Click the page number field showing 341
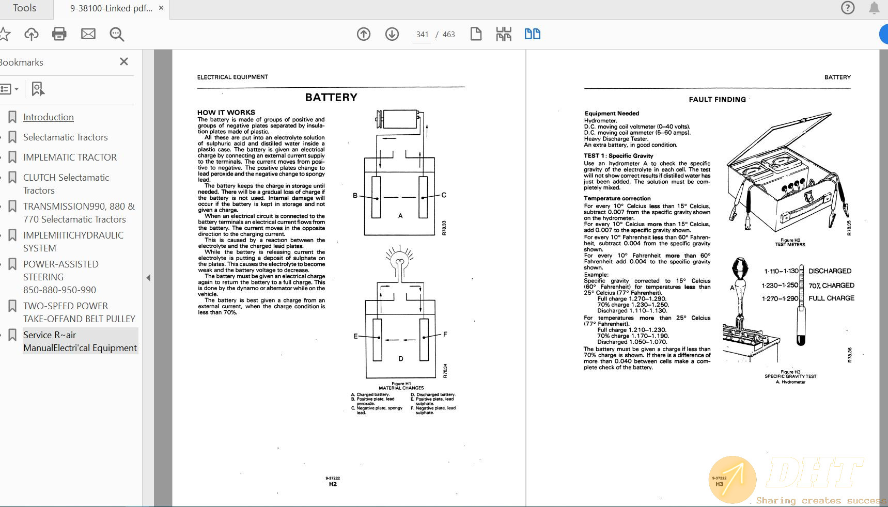 (422, 34)
